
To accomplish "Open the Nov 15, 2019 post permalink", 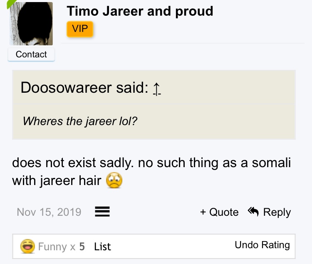I will (x=49, y=212).
